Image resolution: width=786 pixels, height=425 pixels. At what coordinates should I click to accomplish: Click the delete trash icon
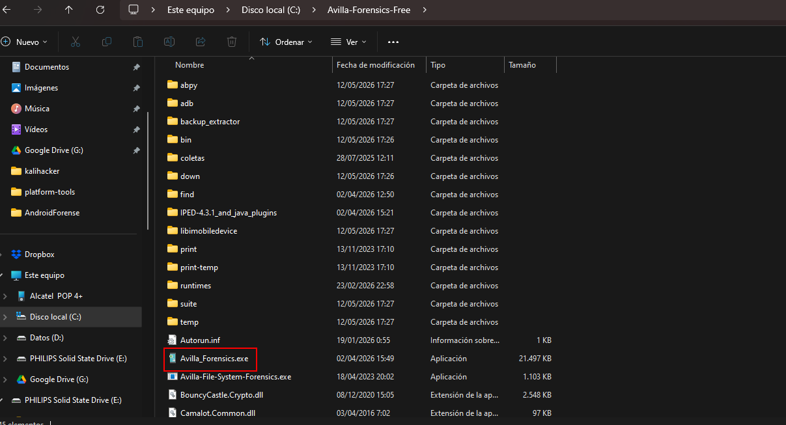(232, 42)
